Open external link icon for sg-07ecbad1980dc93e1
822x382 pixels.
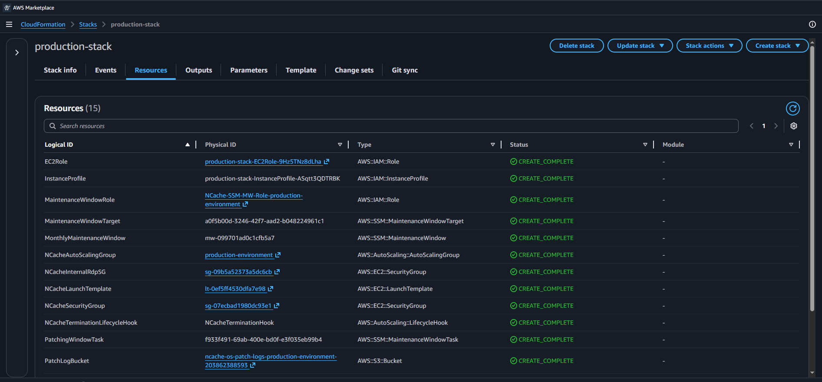[x=277, y=306]
